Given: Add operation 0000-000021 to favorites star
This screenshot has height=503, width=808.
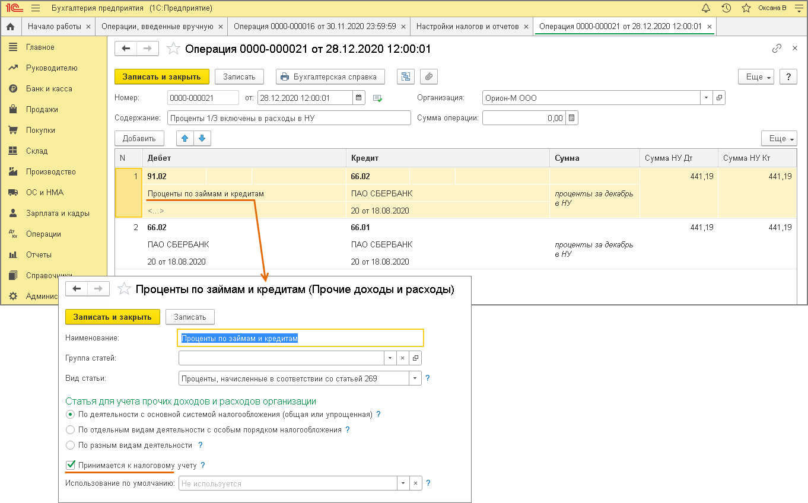Looking at the screenshot, I should click(x=173, y=49).
